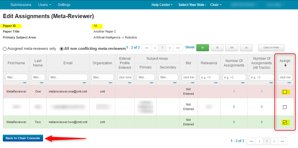298x148 pixels.
Task: Focus the Relevance filter field
Action: [x=209, y=77]
